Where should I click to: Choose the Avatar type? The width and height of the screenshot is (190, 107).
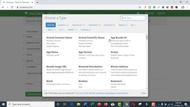[x=114, y=52]
